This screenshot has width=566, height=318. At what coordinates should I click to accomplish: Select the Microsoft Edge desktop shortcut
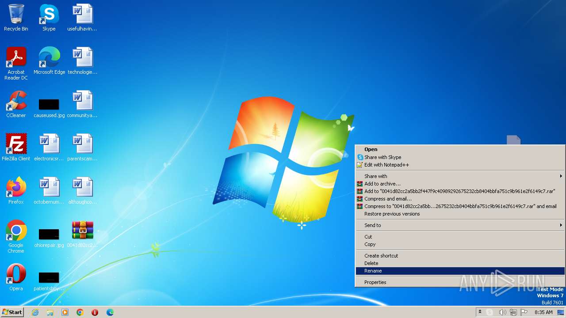coord(49,61)
